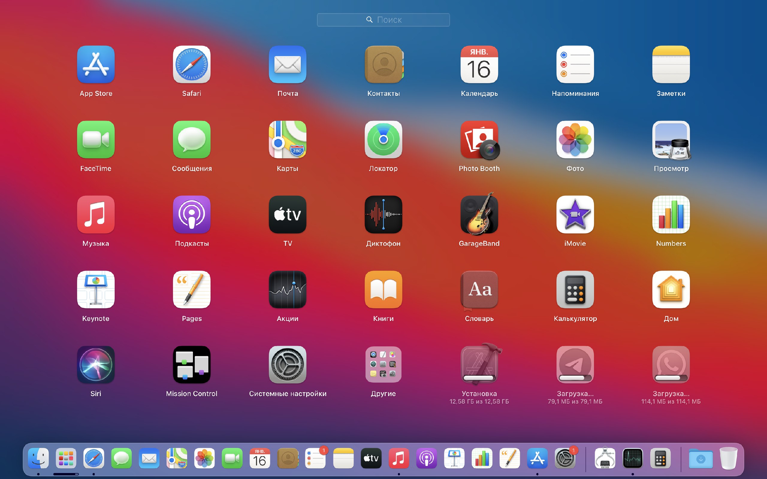Viewport: 767px width, 479px height.
Task: Open Photos from the Dock
Action: 204,458
